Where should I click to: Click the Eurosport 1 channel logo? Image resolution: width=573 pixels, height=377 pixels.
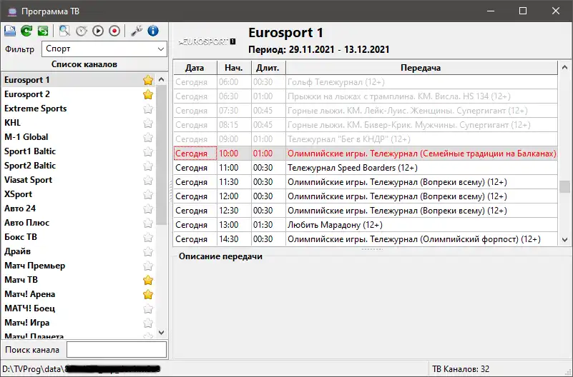click(207, 41)
